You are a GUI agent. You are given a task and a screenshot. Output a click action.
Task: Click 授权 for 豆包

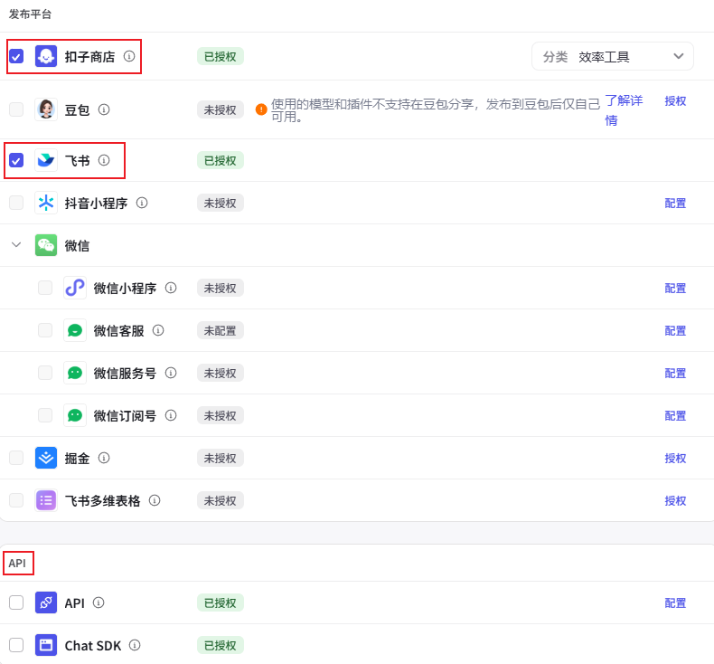(x=675, y=100)
